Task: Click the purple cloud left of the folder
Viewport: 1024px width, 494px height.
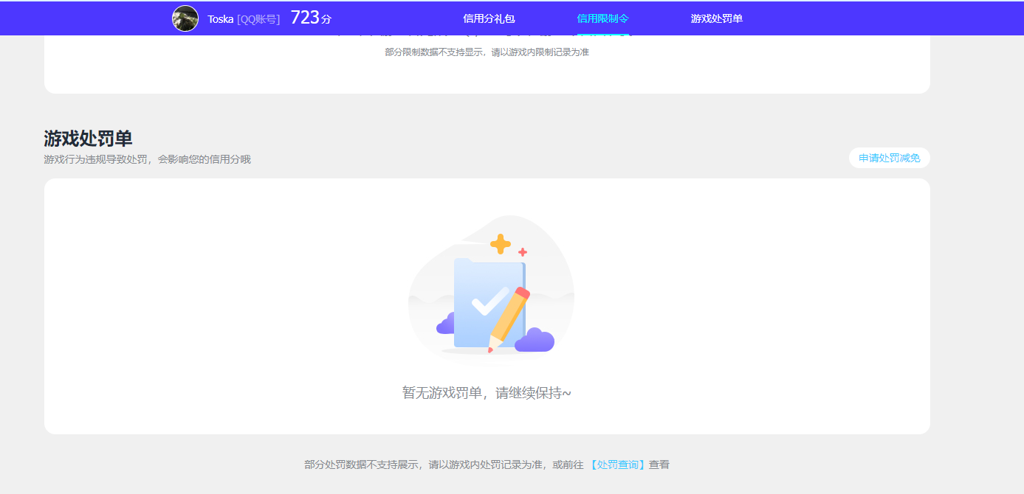Action: coord(445,324)
